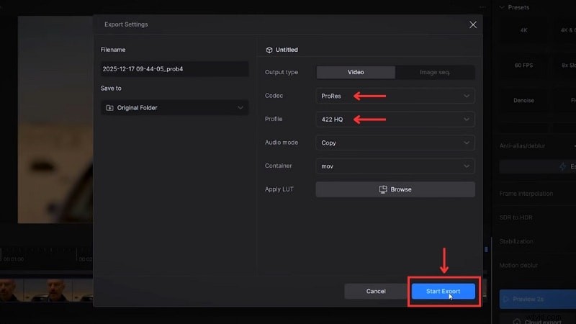Collapse the Presets section in background panel
Screen dimensions: 576x324
tap(502, 7)
